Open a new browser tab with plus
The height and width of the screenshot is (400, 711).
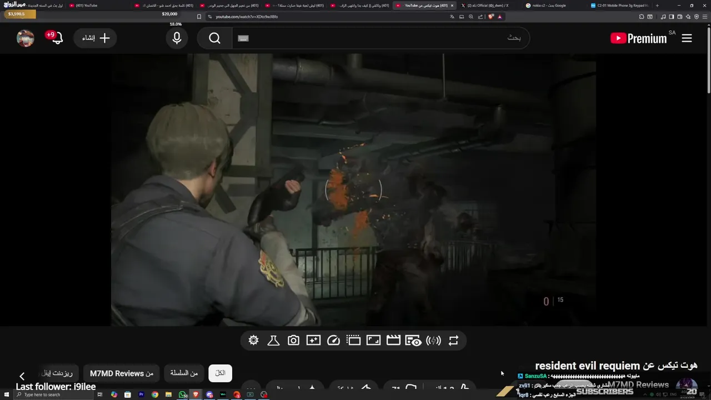click(657, 6)
